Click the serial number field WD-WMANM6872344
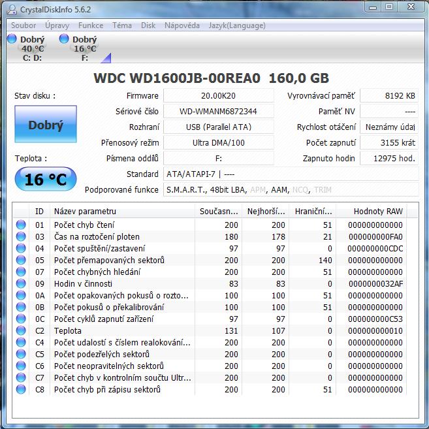Image resolution: width=429 pixels, height=429 pixels. (218, 112)
